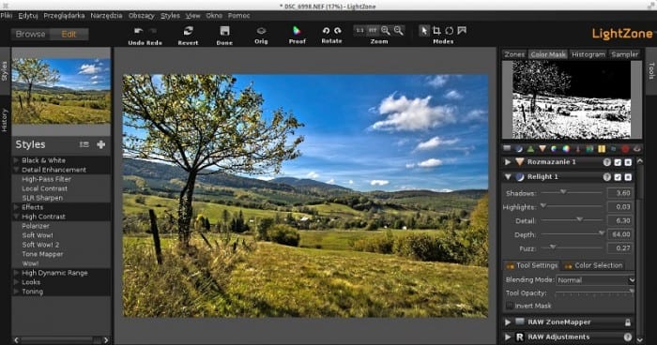Open the Blending Mode dropdown
This screenshot has height=345, width=657.
[595, 279]
